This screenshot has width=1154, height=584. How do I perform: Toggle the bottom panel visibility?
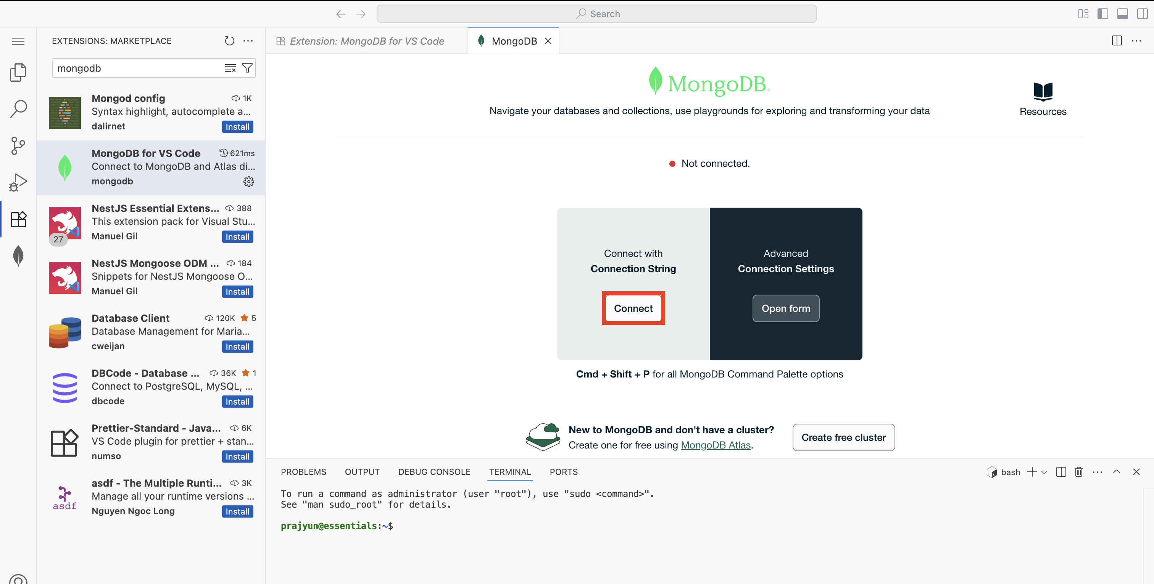pyautogui.click(x=1123, y=14)
